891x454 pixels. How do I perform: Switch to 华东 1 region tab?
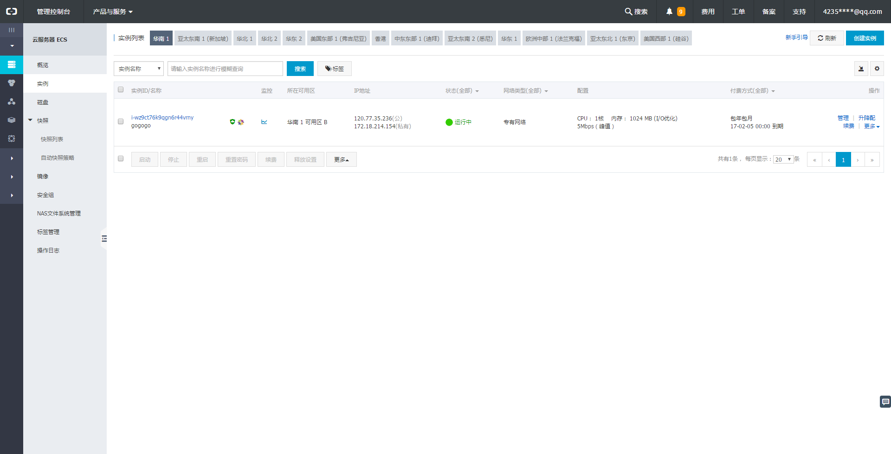coord(509,38)
